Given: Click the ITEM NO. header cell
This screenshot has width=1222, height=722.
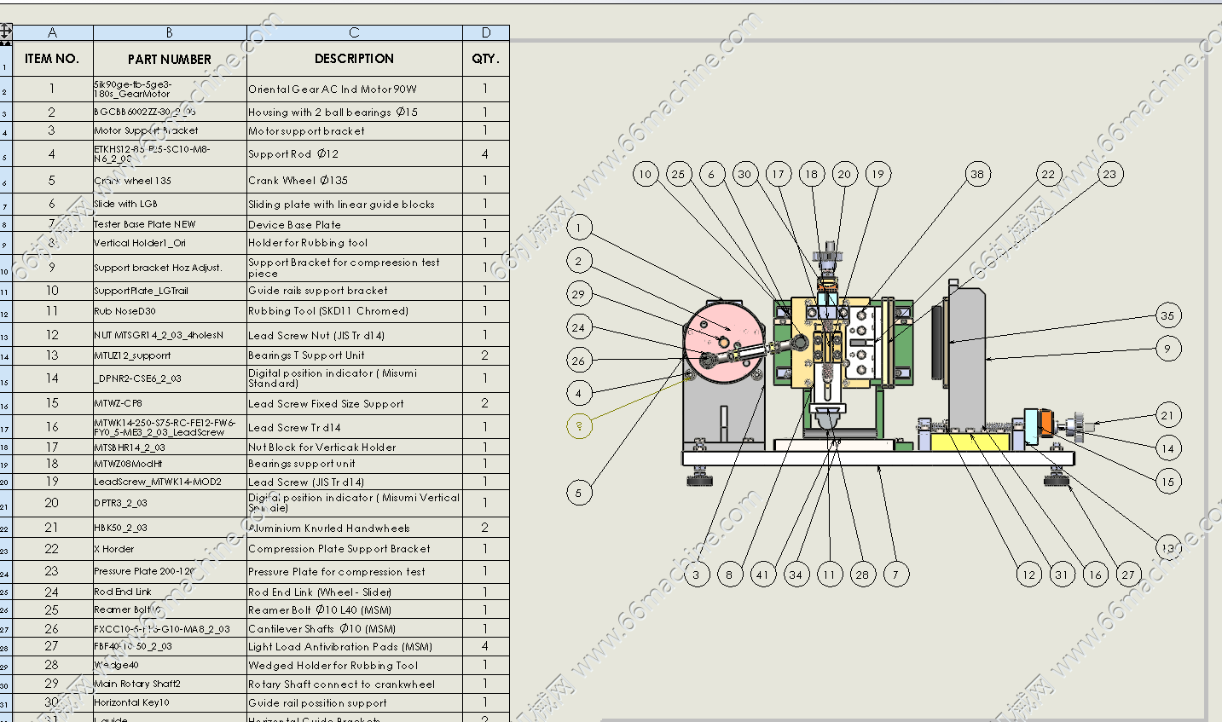Looking at the screenshot, I should [53, 59].
